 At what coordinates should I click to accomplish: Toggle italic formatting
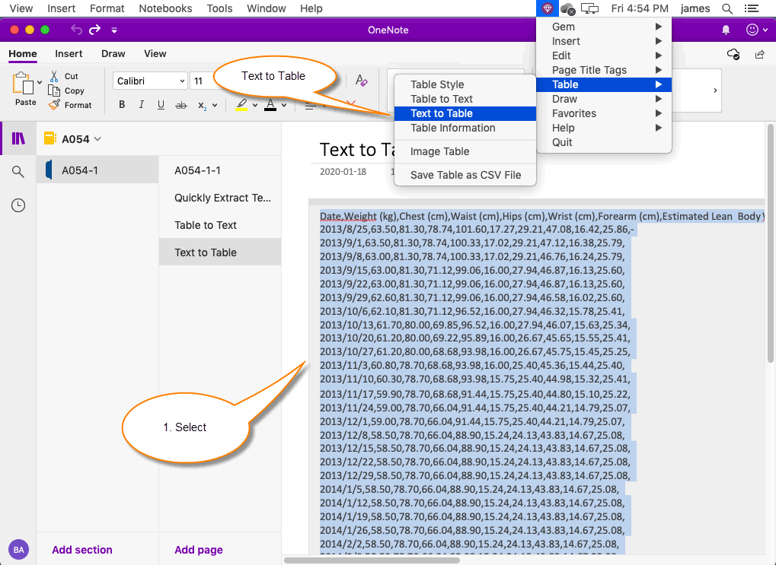click(x=142, y=105)
